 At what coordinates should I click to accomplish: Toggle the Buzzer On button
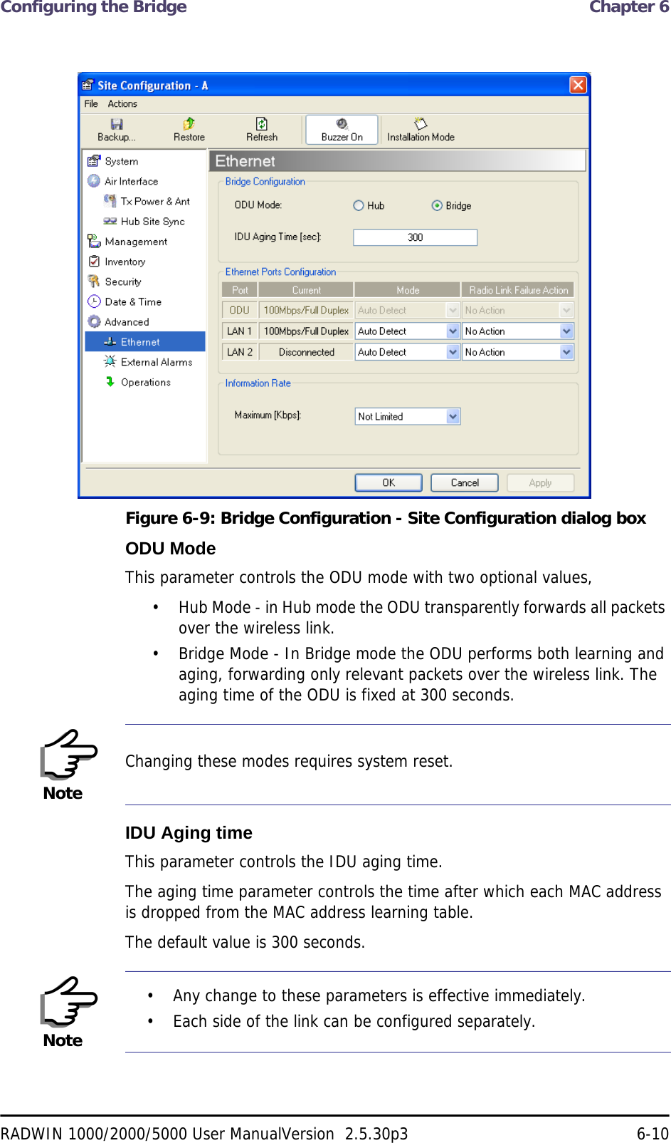tap(342, 130)
